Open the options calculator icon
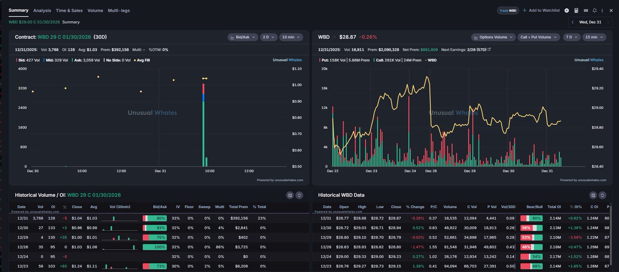Screen dimensions: 619x272 [x=576, y=10]
